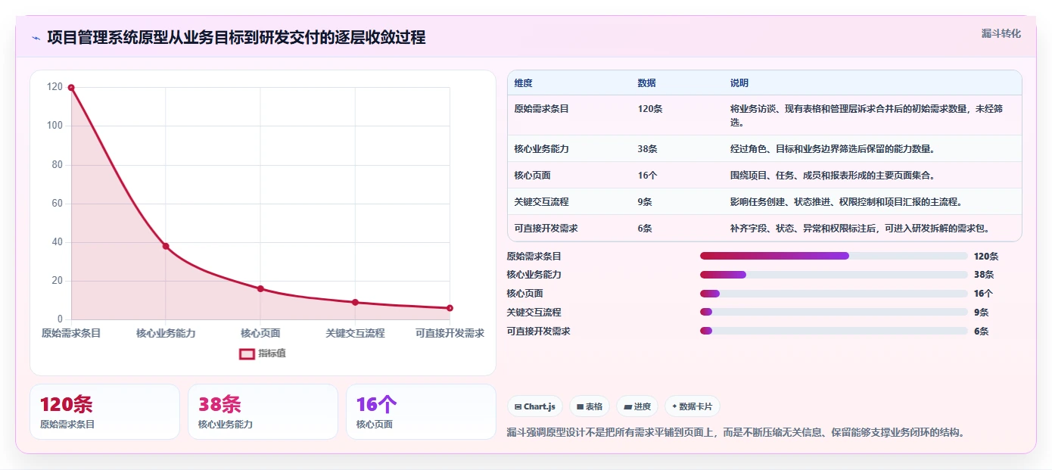Click the 120条 table cell
This screenshot has height=470, width=1052.
(x=650, y=109)
